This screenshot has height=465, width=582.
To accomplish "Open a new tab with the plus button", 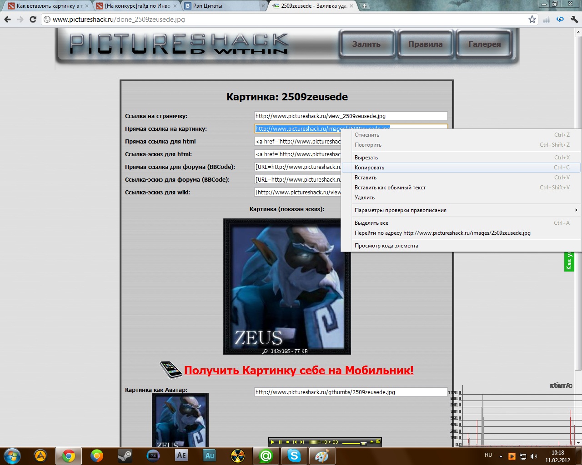I will tap(365, 6).
